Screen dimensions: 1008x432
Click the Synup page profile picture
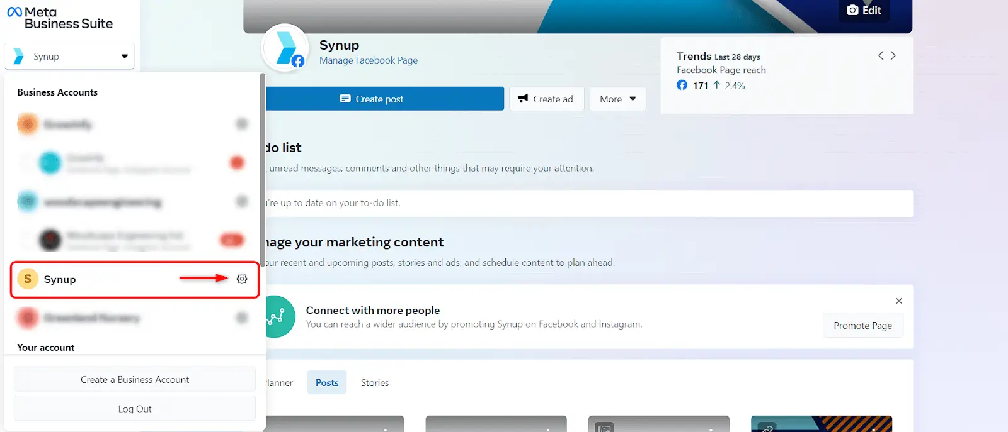point(285,48)
